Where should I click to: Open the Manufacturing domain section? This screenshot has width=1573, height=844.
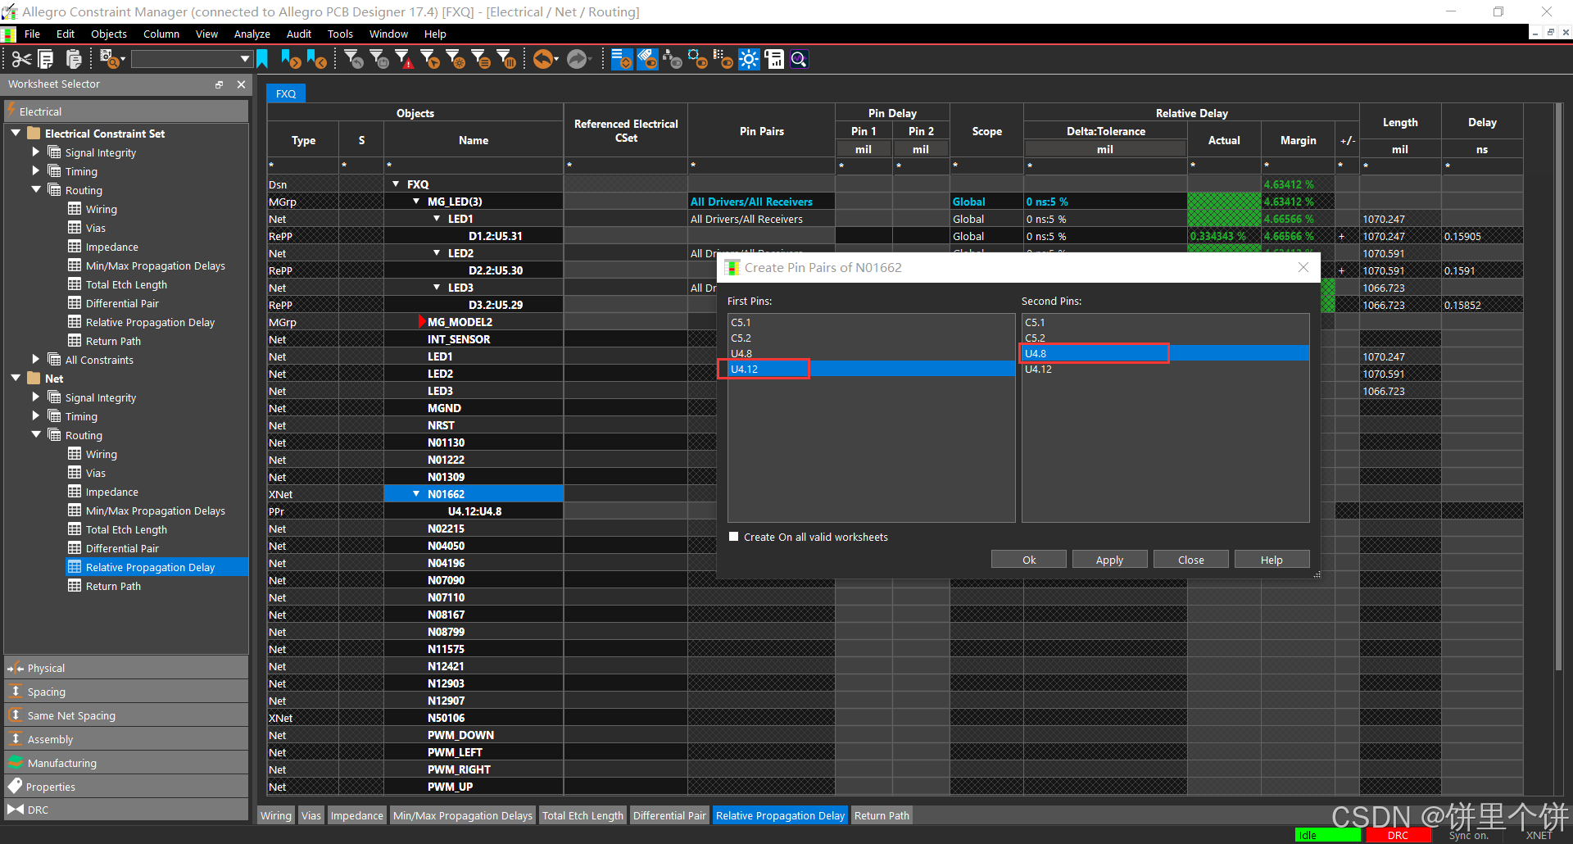coord(127,763)
